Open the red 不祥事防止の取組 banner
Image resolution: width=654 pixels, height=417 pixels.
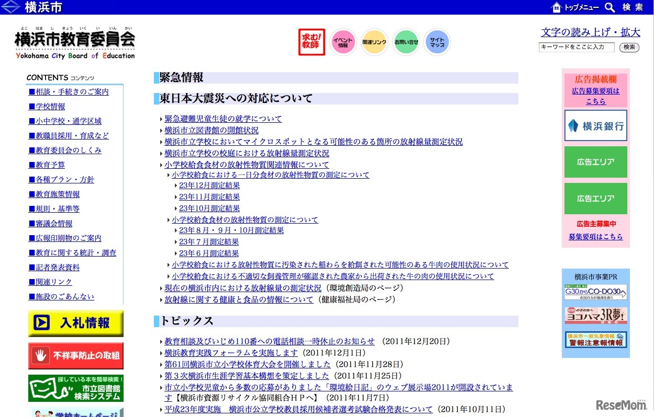(x=76, y=356)
